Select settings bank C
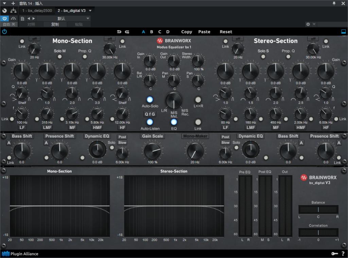The image size is (348, 258). pyautogui.click(x=160, y=32)
